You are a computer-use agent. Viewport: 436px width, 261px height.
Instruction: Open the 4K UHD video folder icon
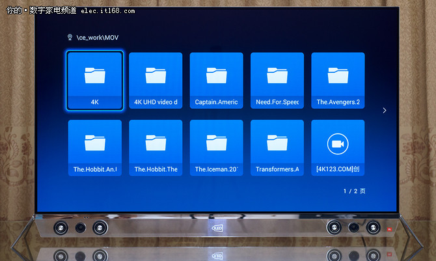click(x=156, y=76)
